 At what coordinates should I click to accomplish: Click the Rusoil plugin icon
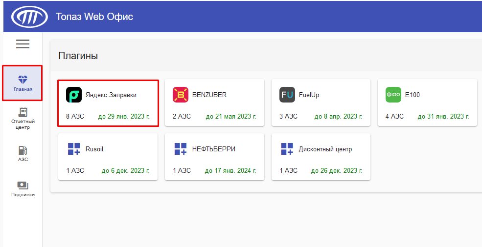(x=74, y=149)
